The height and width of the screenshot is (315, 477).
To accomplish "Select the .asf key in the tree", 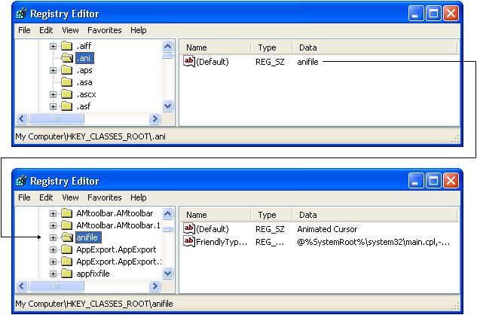I will point(84,107).
